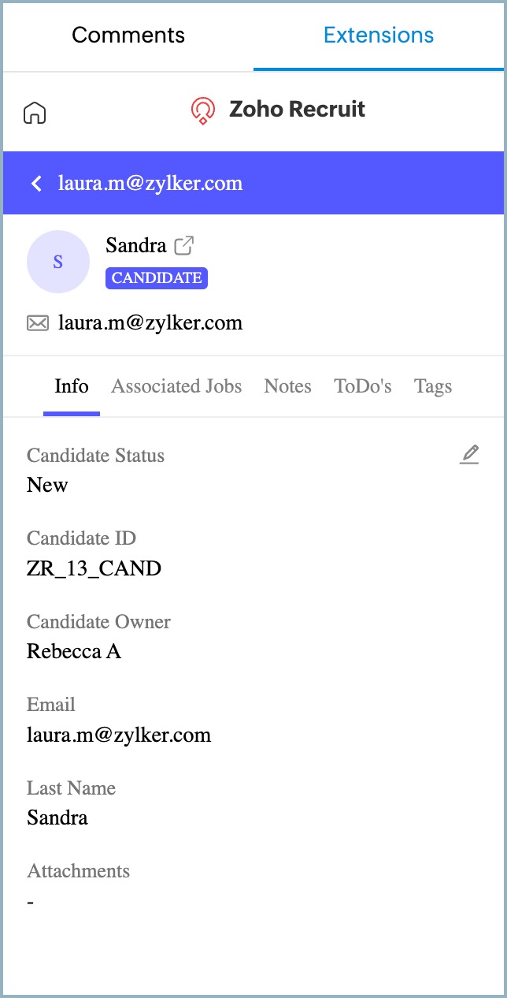507x998 pixels.
Task: Go back using the left chevron
Action: [36, 184]
